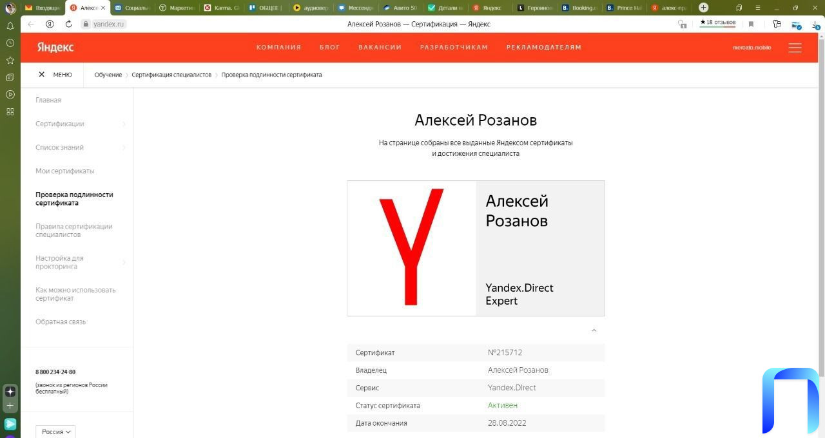Open ВАКАНСИИ in header navigation
This screenshot has width=825, height=438.
coord(380,48)
